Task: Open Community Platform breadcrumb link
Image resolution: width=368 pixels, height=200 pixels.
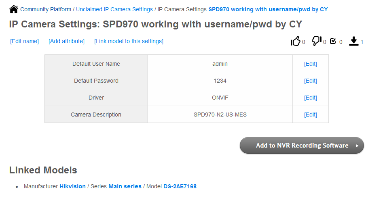Action: [46, 9]
